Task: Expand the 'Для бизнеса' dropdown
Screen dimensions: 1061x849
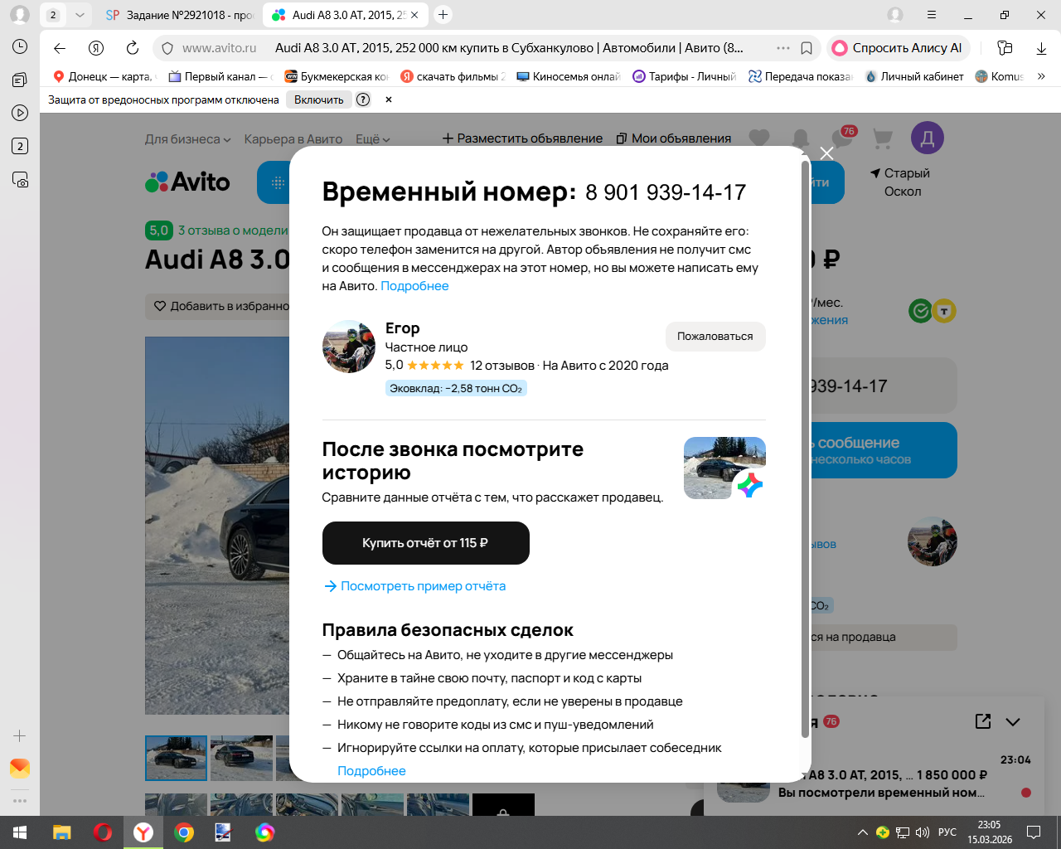Action: pyautogui.click(x=187, y=139)
